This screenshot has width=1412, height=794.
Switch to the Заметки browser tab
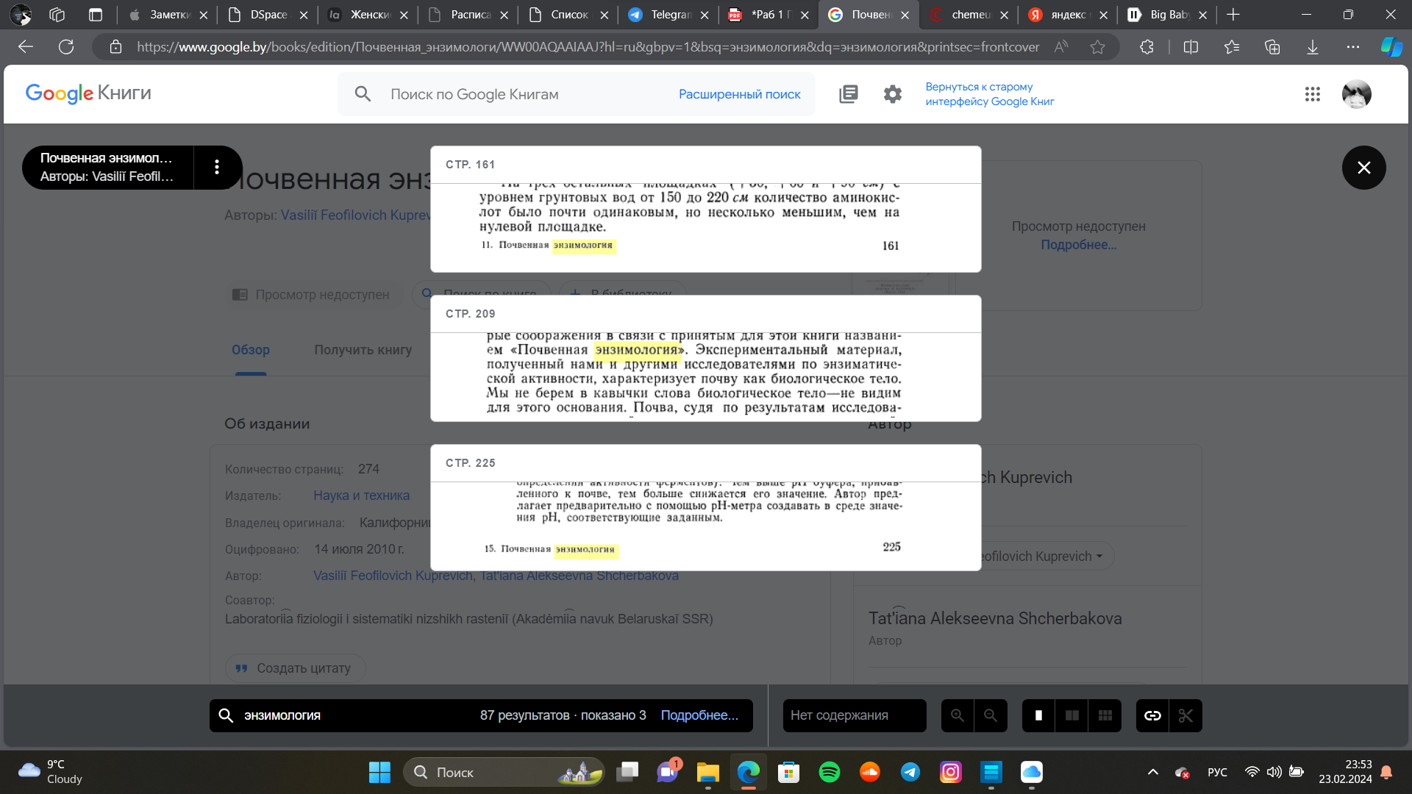coord(168,15)
